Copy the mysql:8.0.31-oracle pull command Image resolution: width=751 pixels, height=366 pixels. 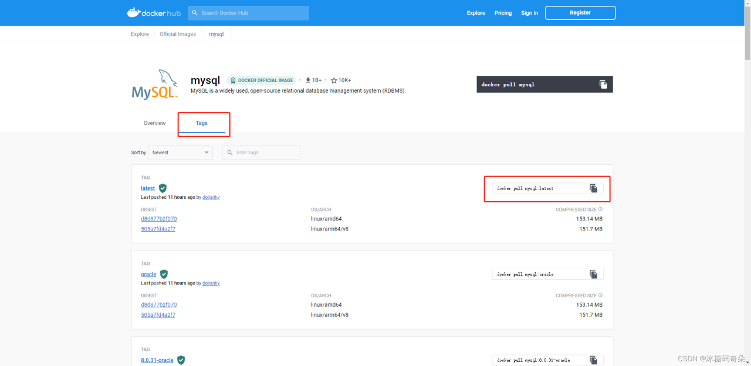pos(593,360)
